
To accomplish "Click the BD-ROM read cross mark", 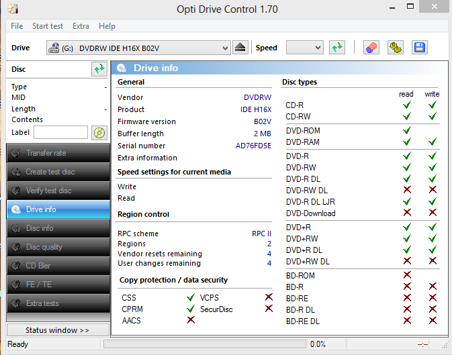I will (x=407, y=275).
